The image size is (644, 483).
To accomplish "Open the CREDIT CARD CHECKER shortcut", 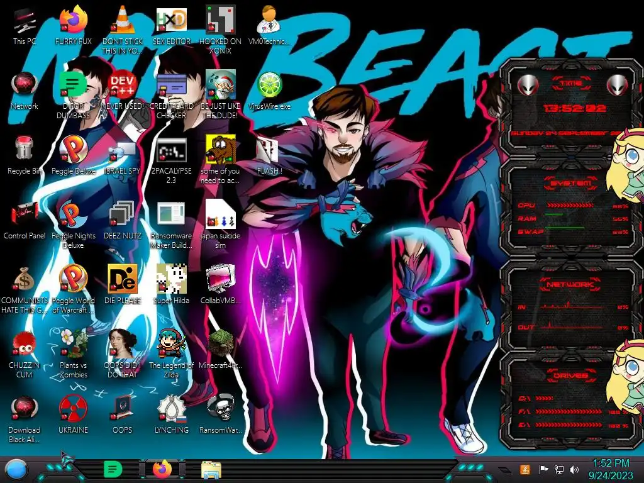I will 171,85.
